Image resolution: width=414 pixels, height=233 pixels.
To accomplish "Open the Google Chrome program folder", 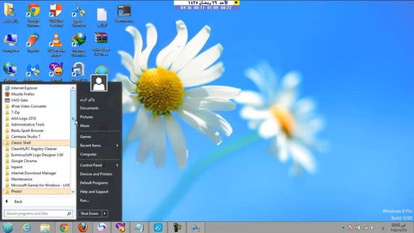I will click(36, 161).
